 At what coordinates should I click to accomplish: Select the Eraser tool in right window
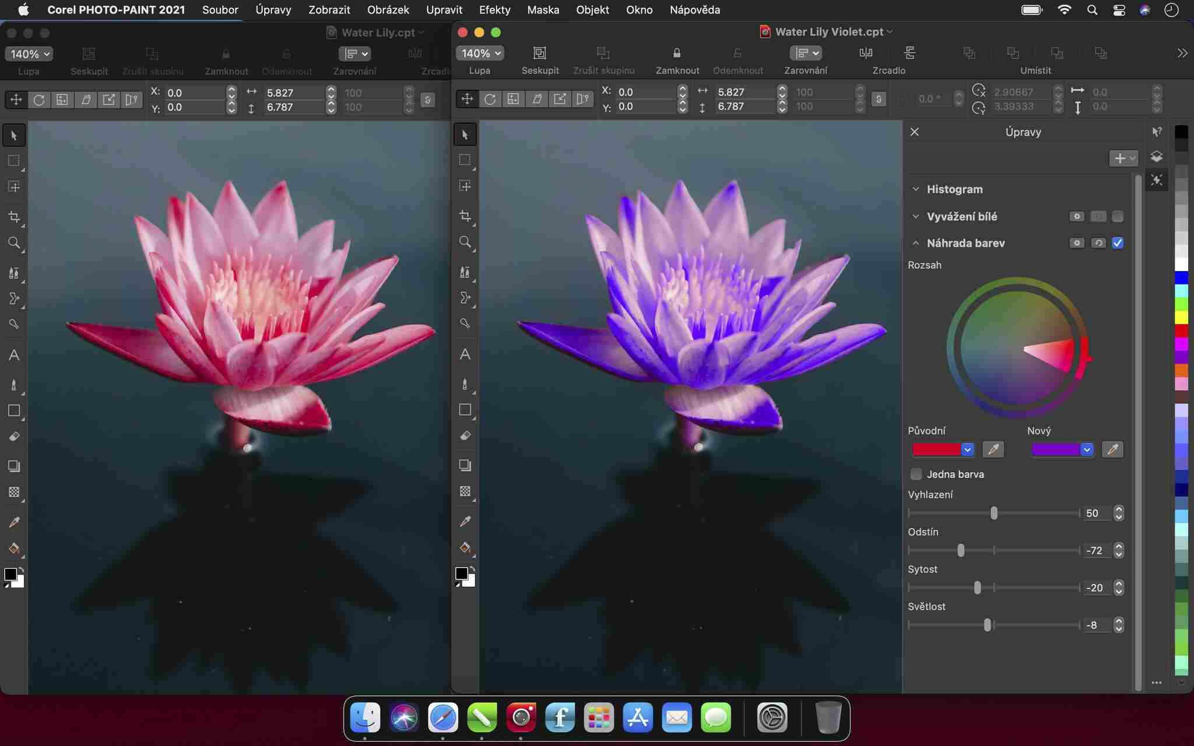(x=465, y=436)
